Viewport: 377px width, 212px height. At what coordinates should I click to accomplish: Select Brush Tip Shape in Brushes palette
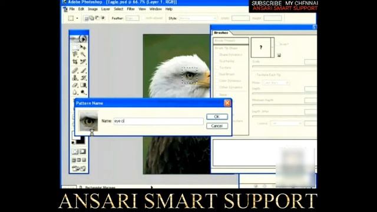click(x=226, y=48)
